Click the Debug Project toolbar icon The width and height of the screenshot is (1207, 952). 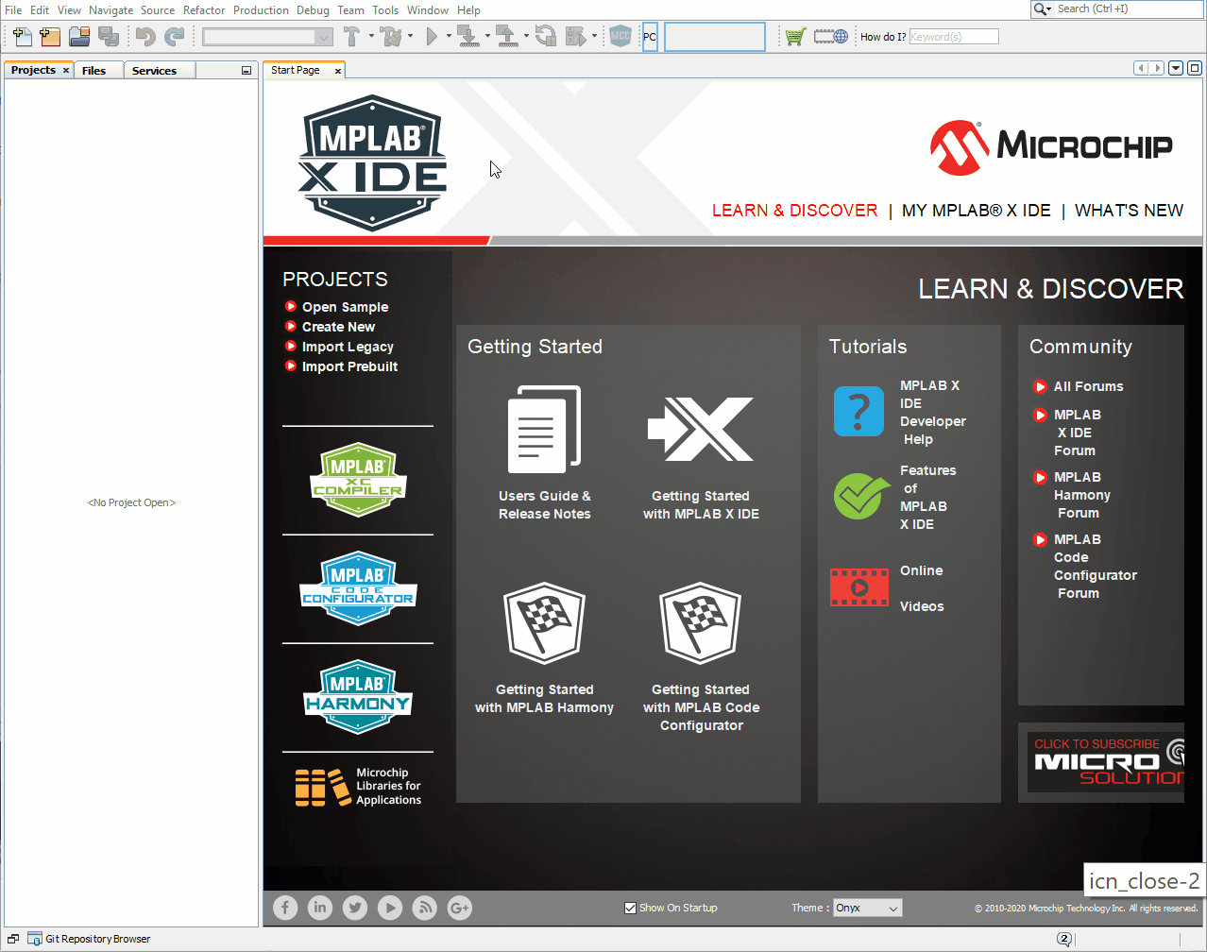point(575,37)
